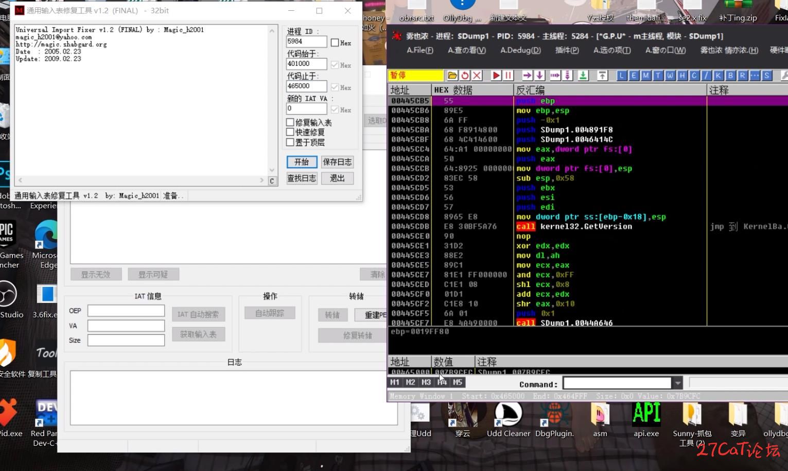The height and width of the screenshot is (471, 788).
Task: Click the 退出 exit button
Action: [337, 178]
